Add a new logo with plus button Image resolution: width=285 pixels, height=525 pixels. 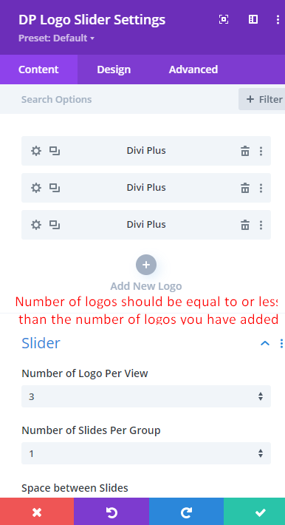coord(146,265)
